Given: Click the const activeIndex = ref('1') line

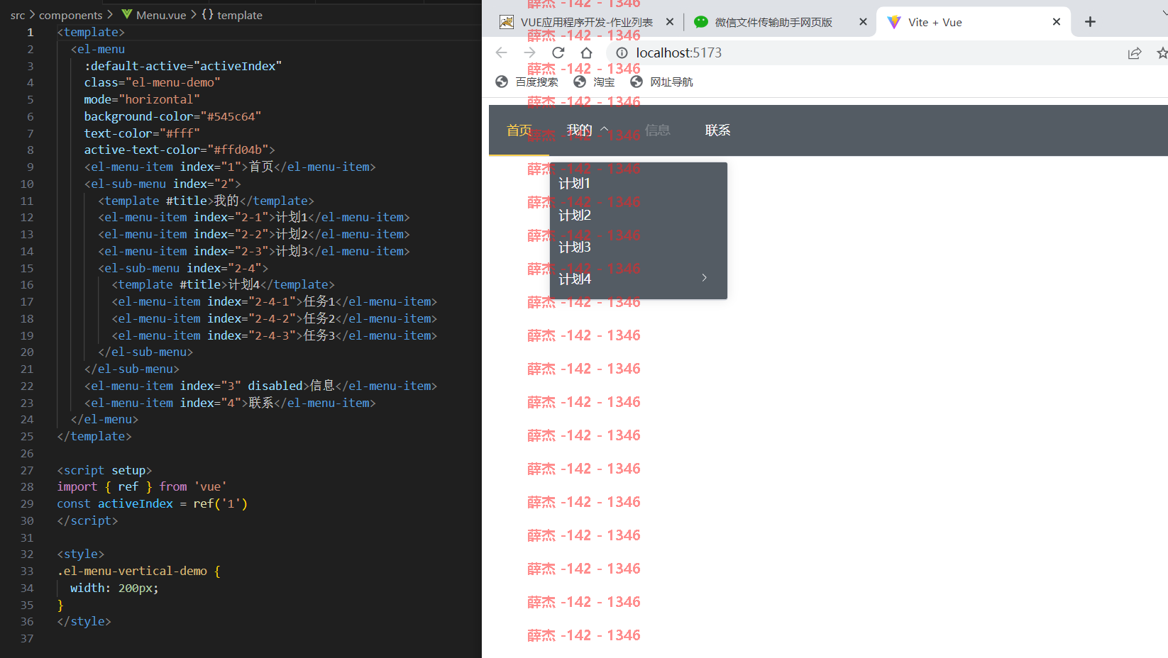Looking at the screenshot, I should [152, 503].
